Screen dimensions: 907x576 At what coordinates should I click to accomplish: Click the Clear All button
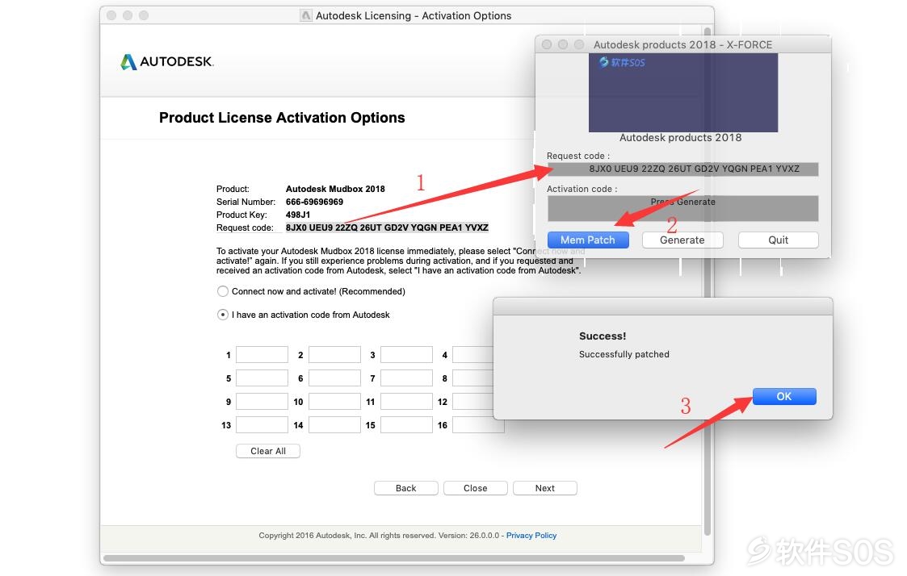tap(268, 451)
